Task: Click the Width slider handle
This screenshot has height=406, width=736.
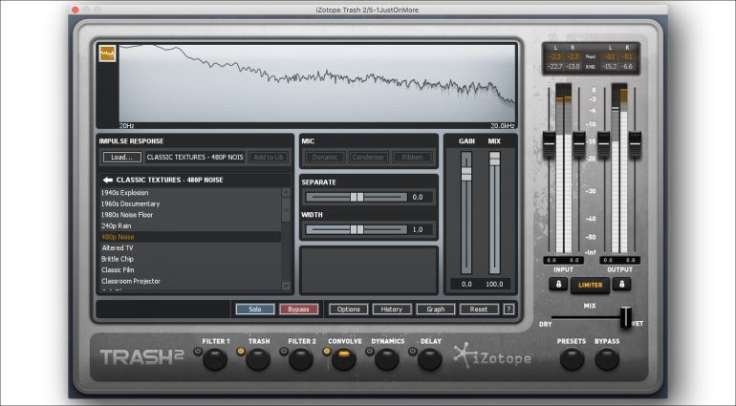Action: tap(357, 229)
